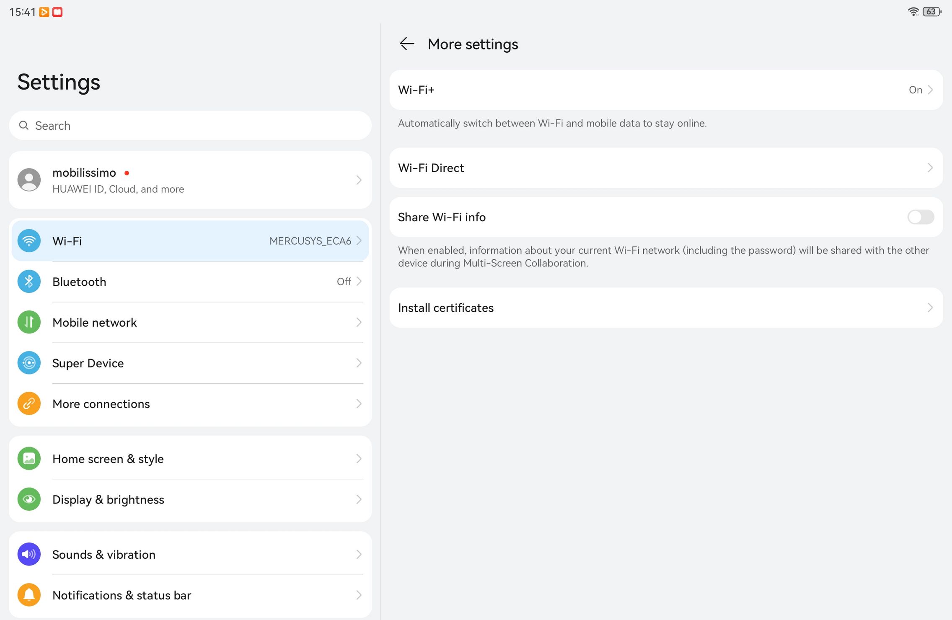
Task: Open the Wi-Fi Direct option
Action: 666,168
